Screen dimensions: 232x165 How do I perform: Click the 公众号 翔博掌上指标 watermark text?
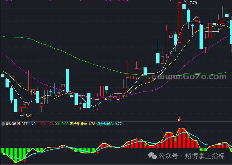[191, 156]
